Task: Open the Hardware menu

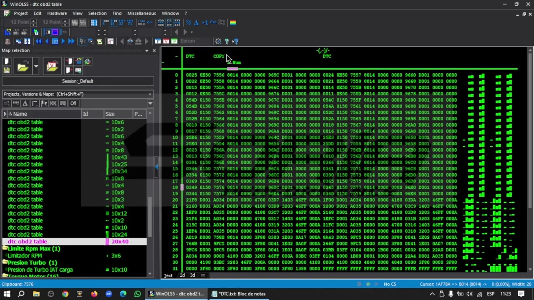Action: (x=57, y=13)
